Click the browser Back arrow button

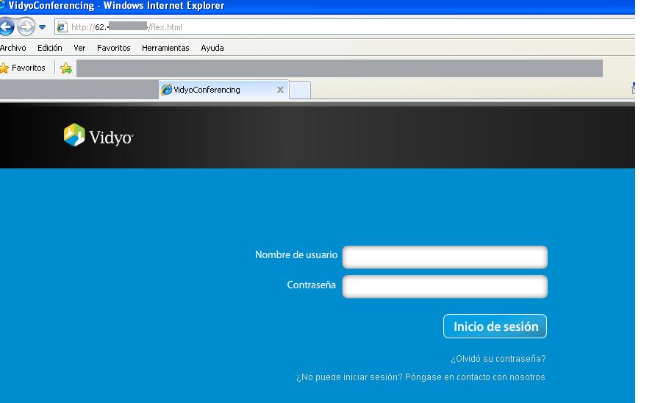6,27
